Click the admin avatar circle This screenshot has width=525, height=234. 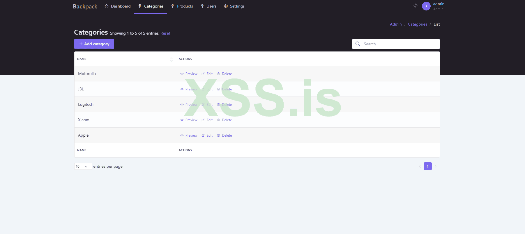coord(426,6)
